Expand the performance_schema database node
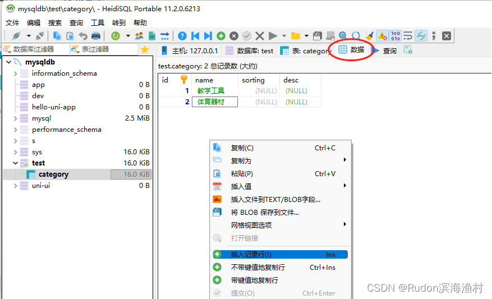This screenshot has height=299, width=492. coord(15,130)
